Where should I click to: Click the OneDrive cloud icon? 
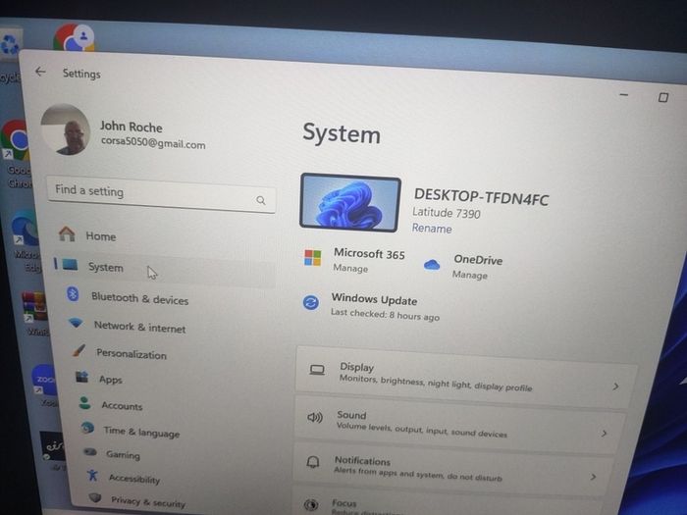(432, 265)
